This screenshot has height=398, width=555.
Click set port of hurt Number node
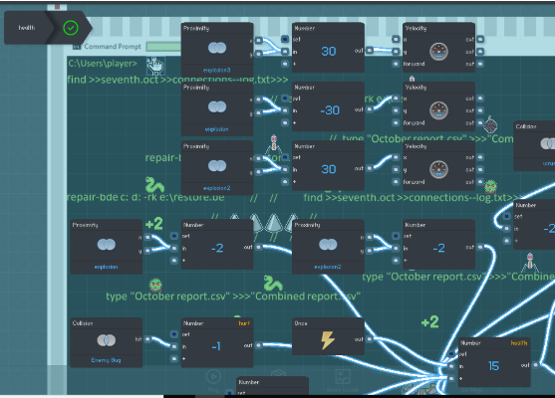pyautogui.click(x=174, y=334)
